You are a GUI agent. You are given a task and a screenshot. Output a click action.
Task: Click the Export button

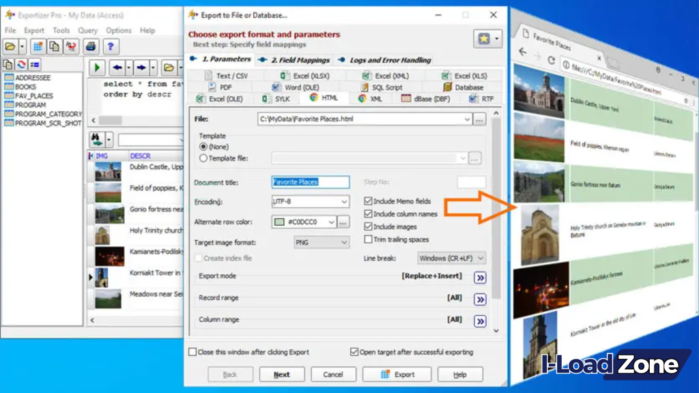[x=397, y=374]
